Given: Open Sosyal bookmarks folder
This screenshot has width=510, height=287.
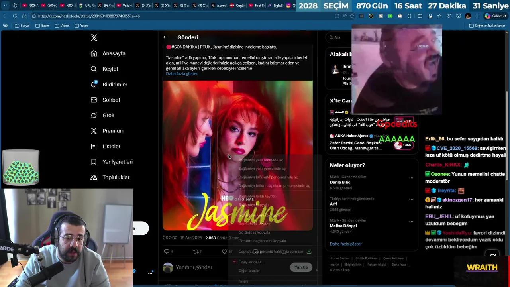Looking at the screenshot, I should point(22,26).
